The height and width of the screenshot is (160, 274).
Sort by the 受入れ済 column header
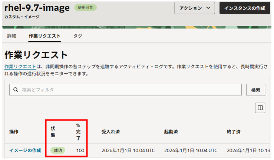[x=110, y=132]
